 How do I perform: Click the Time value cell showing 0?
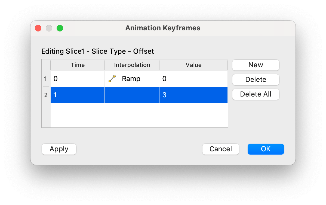[77, 79]
